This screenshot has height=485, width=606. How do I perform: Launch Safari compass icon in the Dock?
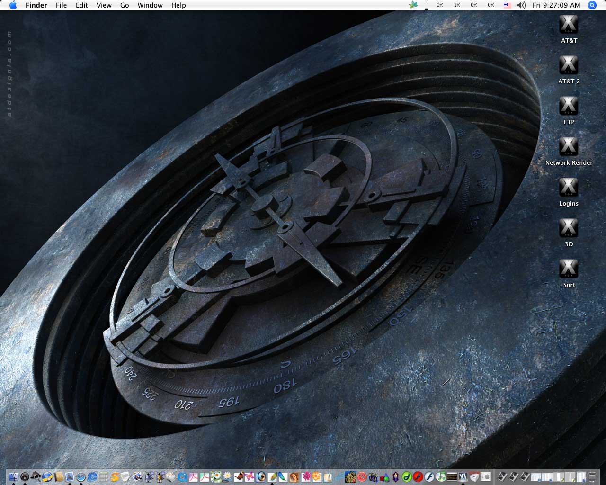(81, 476)
